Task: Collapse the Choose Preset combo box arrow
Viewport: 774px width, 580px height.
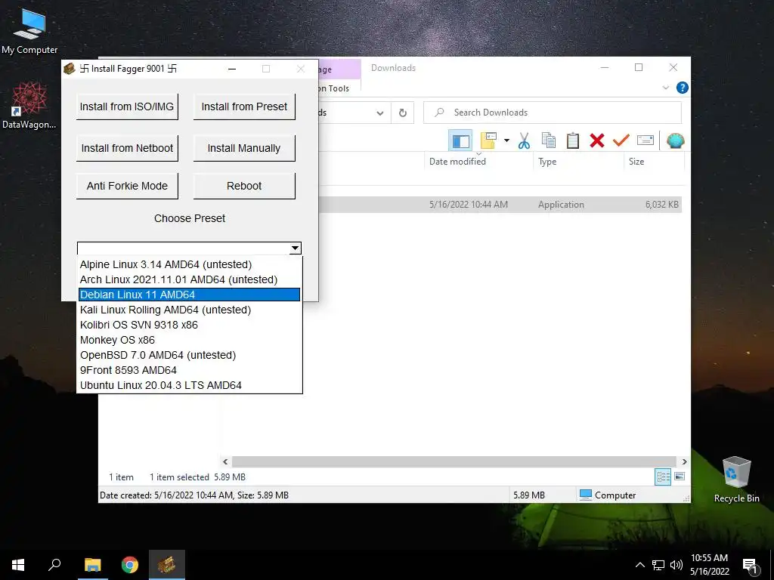Action: [x=295, y=248]
